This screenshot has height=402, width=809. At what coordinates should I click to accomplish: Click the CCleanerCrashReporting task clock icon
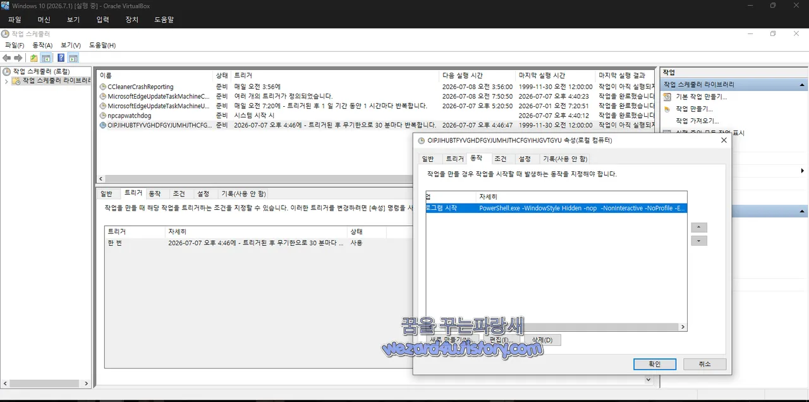[x=103, y=87]
